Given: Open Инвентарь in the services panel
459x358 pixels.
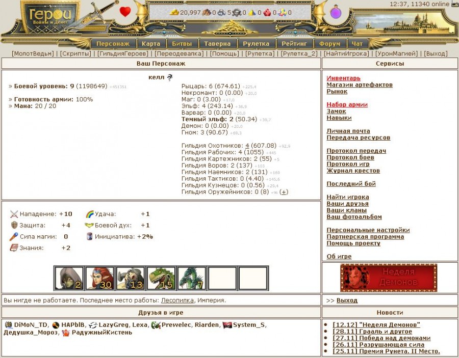Looking at the screenshot, I should click(343, 78).
